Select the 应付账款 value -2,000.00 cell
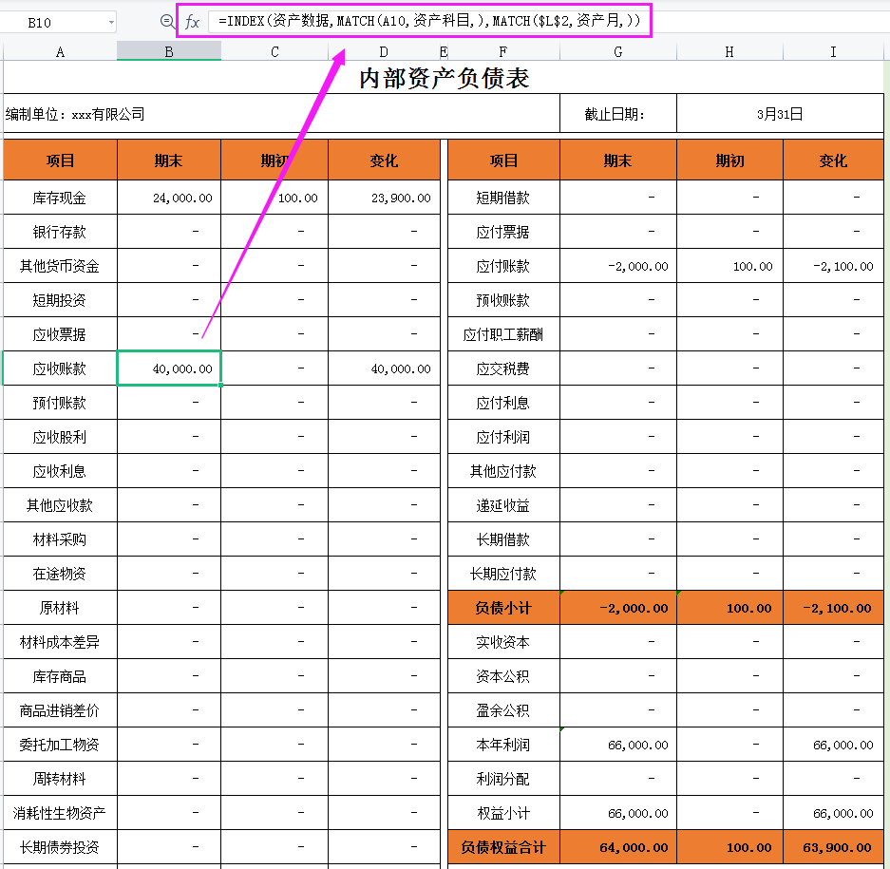The image size is (890, 869). tap(616, 266)
